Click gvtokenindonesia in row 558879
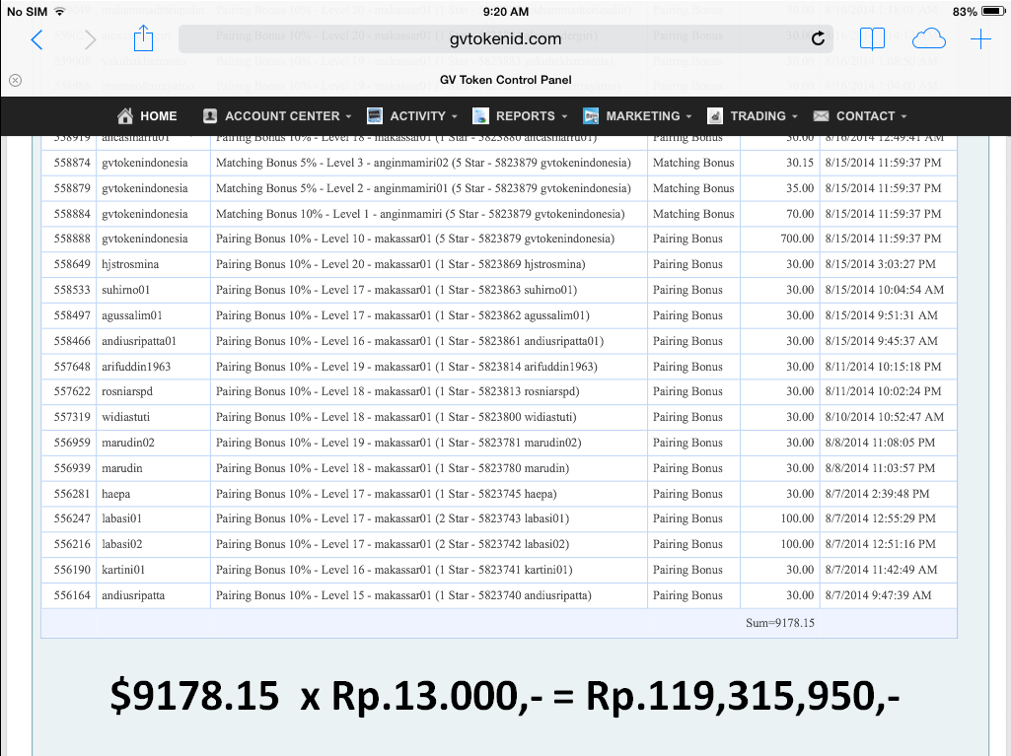 point(145,188)
